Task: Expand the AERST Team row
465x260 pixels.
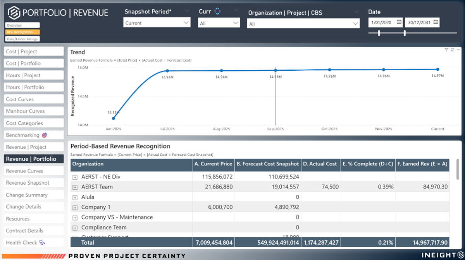Action: click(75, 187)
